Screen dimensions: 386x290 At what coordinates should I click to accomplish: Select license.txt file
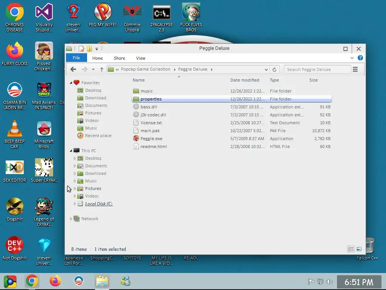[232, 123]
